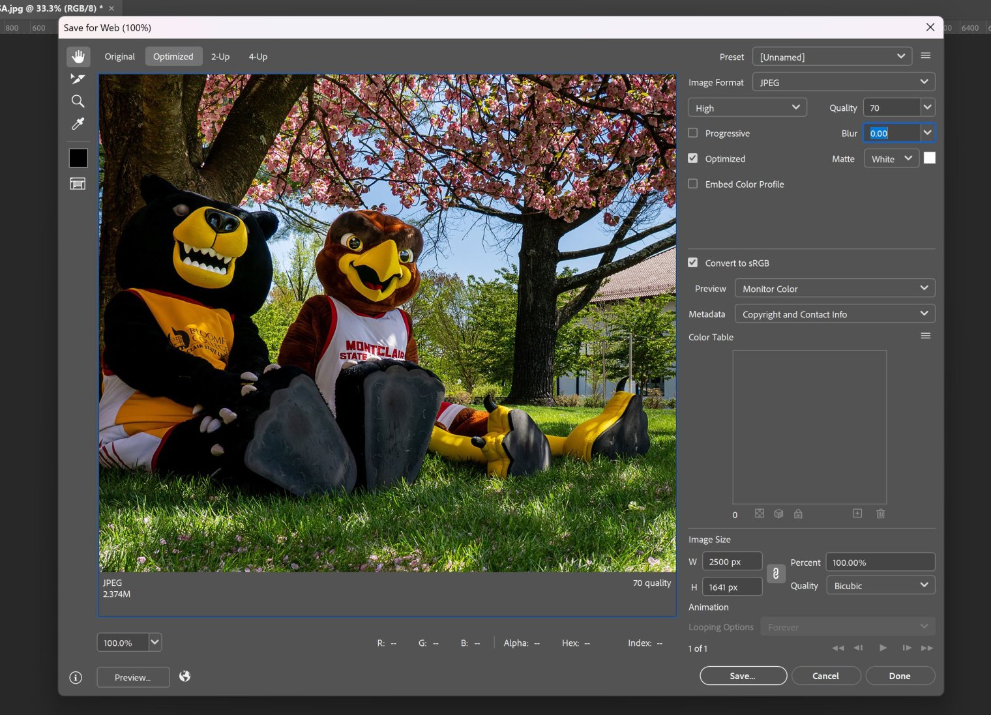
Task: Play the animation
Action: tap(883, 648)
